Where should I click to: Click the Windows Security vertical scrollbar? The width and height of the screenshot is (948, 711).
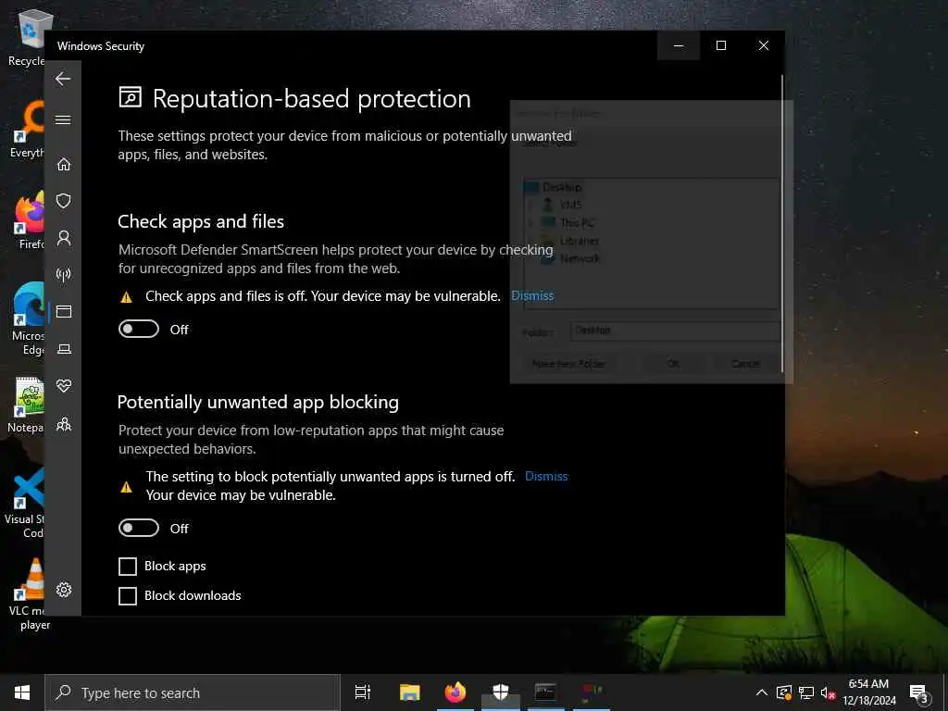coord(781,224)
